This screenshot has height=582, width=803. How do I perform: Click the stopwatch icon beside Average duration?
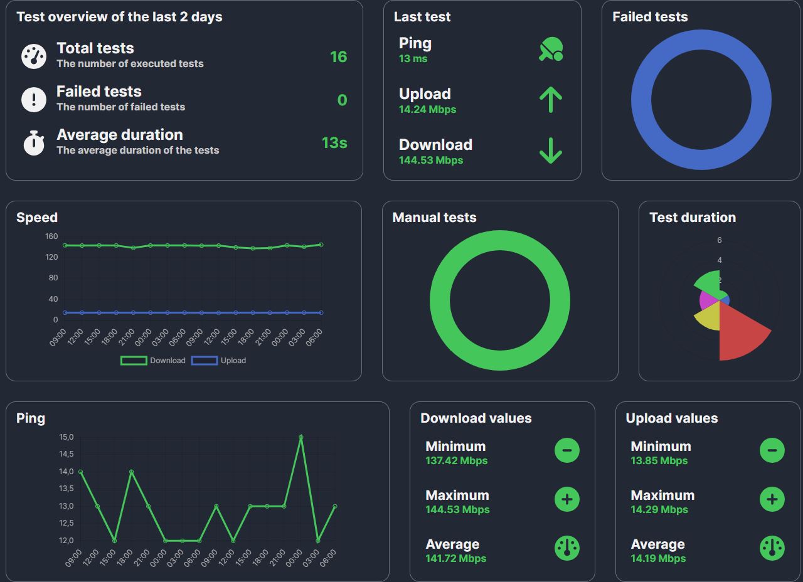pyautogui.click(x=34, y=143)
